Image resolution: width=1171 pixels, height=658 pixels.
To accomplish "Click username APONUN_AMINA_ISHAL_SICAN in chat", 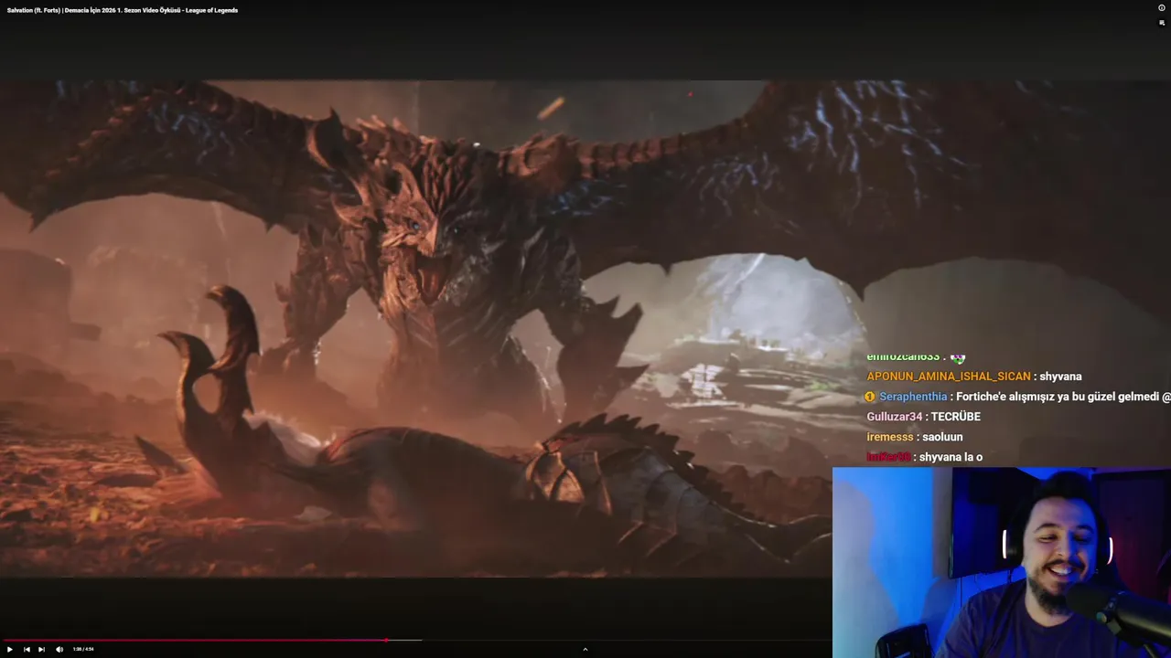I will [949, 377].
